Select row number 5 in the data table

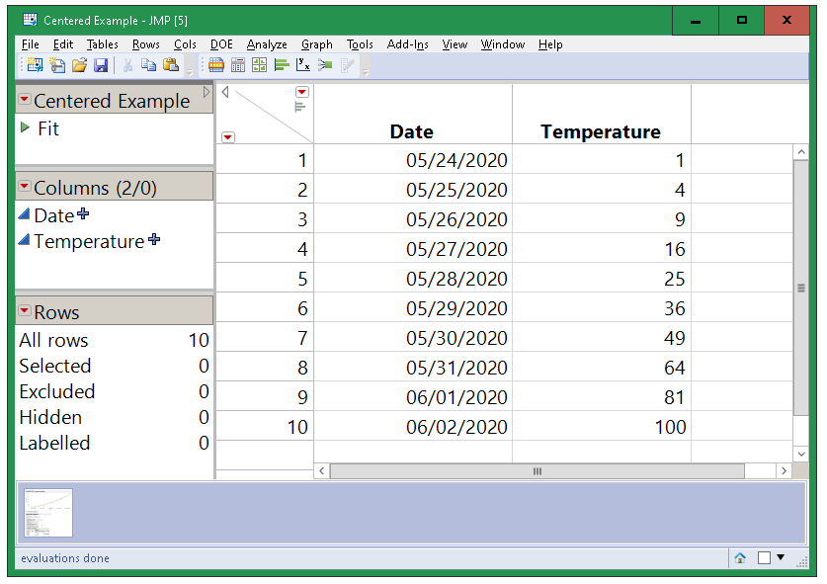[265, 279]
